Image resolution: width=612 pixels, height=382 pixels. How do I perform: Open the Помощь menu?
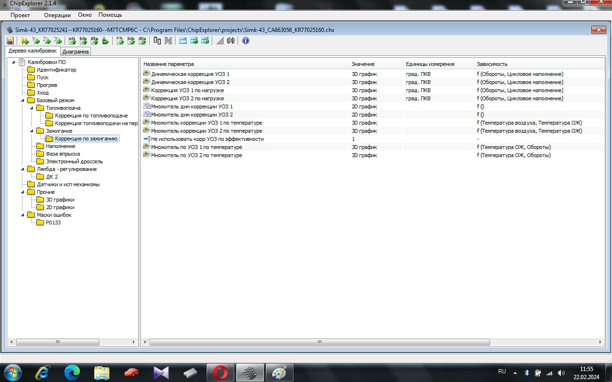(110, 15)
